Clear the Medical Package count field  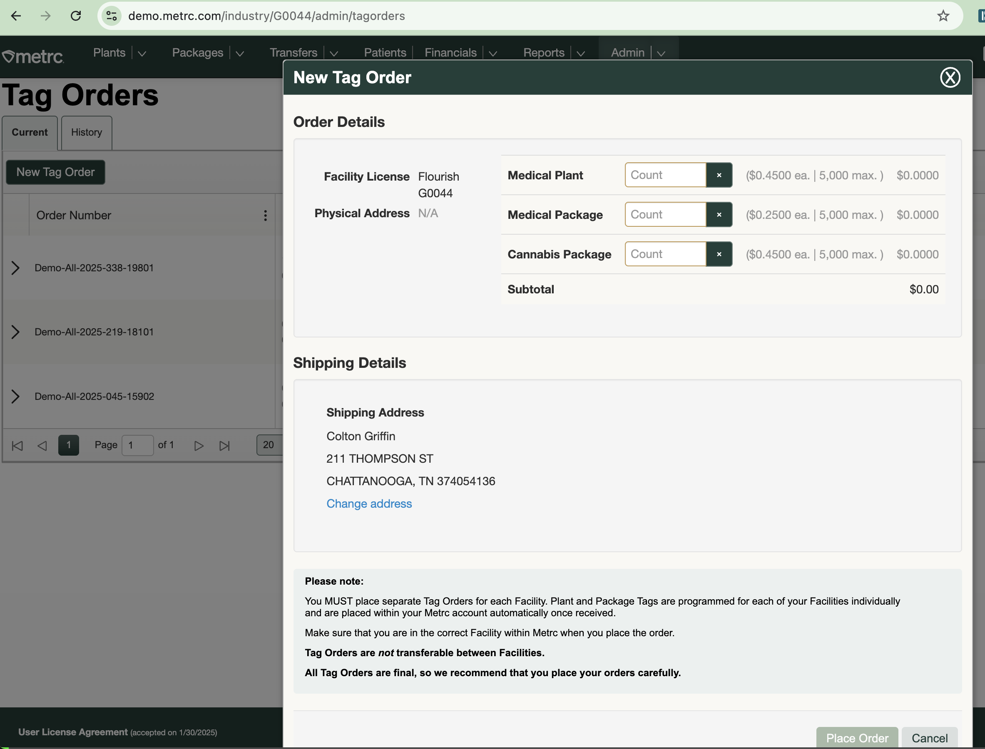pyautogui.click(x=719, y=214)
